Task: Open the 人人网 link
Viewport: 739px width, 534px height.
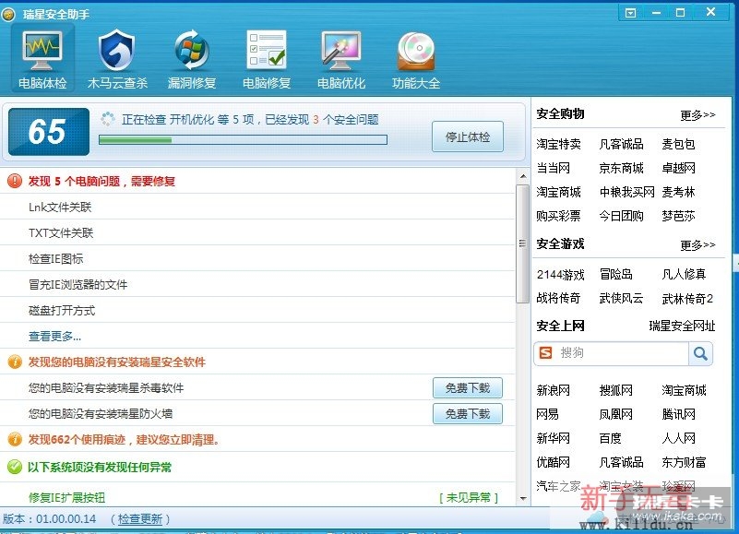Action: [678, 439]
